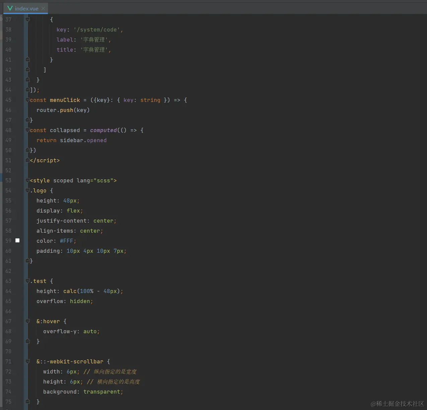Click the white color swatch beside #FFF

pos(17,240)
